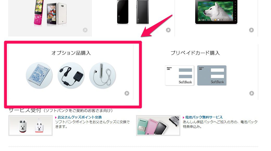
Task: Click pink slider phone image
Action: [39, 13]
